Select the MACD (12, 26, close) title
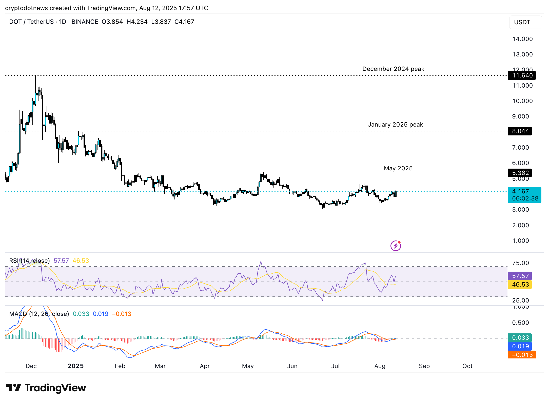The width and height of the screenshot is (549, 403). coord(39,314)
